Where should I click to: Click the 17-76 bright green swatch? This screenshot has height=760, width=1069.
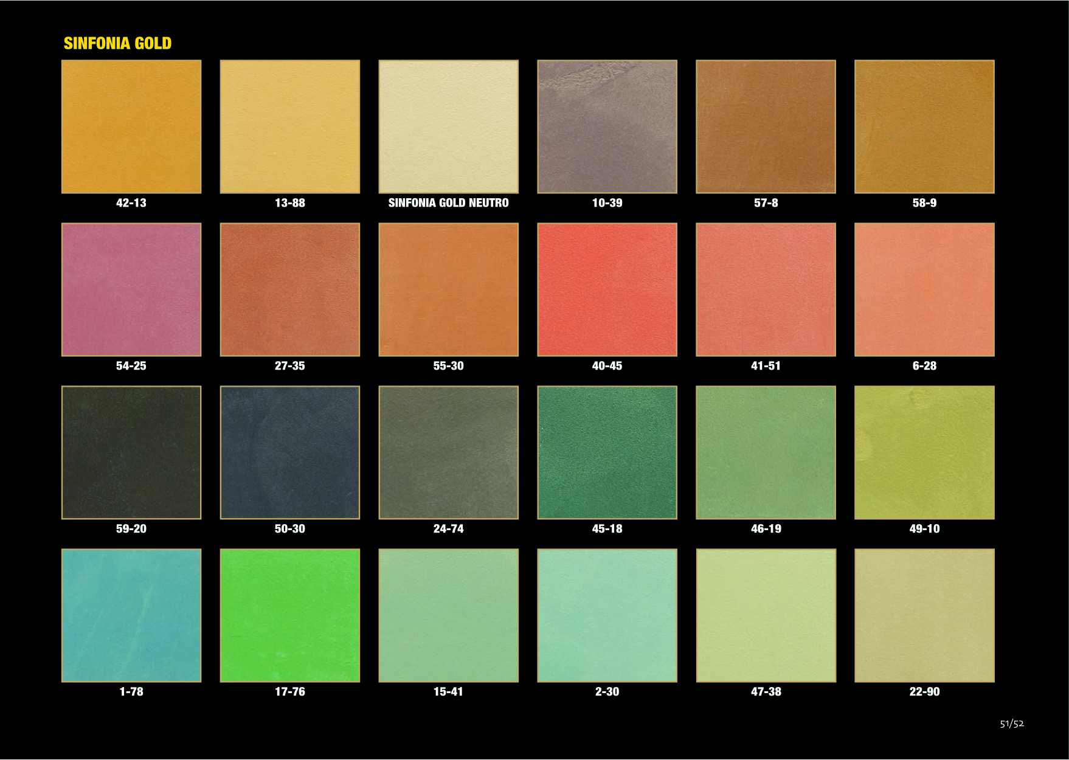290,615
